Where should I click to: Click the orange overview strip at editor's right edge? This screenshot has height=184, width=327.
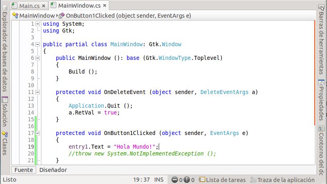click(315, 73)
